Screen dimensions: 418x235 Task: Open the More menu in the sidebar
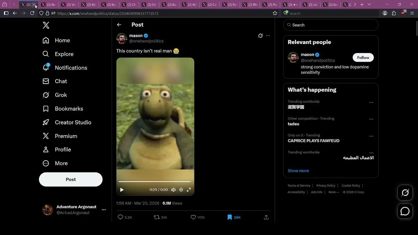pyautogui.click(x=55, y=163)
